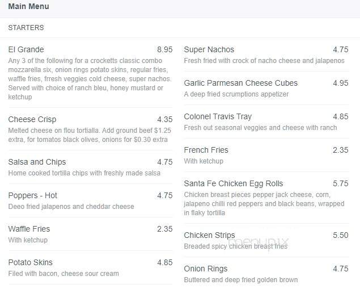
Task: Click the 8.95 price for El Grande
Action: 165,49
